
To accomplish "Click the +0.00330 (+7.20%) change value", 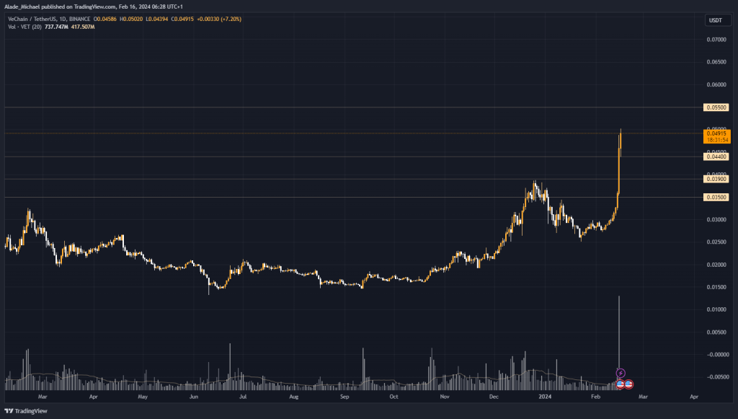I will coord(219,19).
